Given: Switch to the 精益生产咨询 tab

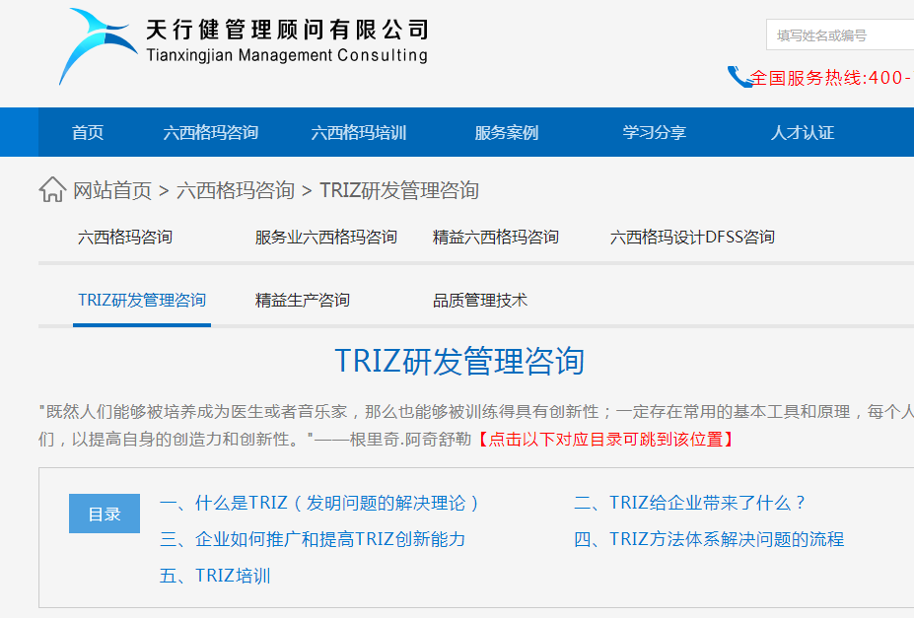Looking at the screenshot, I should (x=304, y=301).
